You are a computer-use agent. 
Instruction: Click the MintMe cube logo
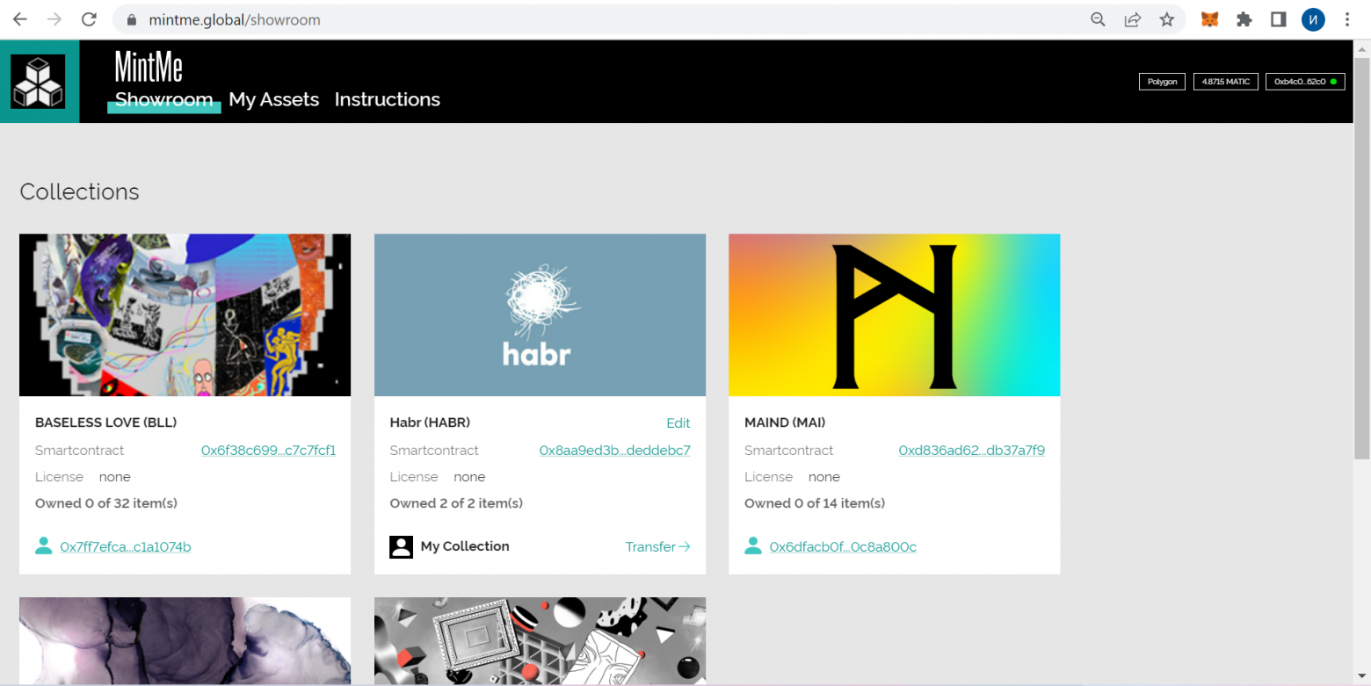click(x=38, y=82)
